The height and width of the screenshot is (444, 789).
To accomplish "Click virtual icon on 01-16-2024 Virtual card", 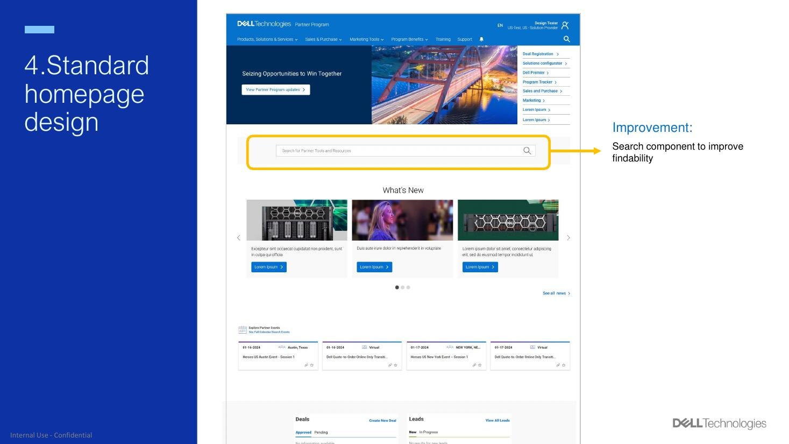I will point(365,347).
